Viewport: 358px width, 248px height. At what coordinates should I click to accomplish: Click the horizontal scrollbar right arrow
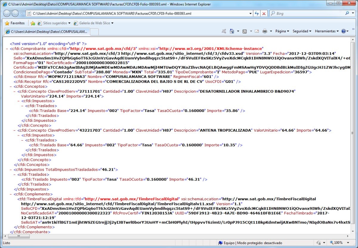point(348,236)
